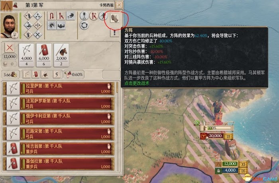
Task: Click the flank size 5 field
Action: point(57,74)
